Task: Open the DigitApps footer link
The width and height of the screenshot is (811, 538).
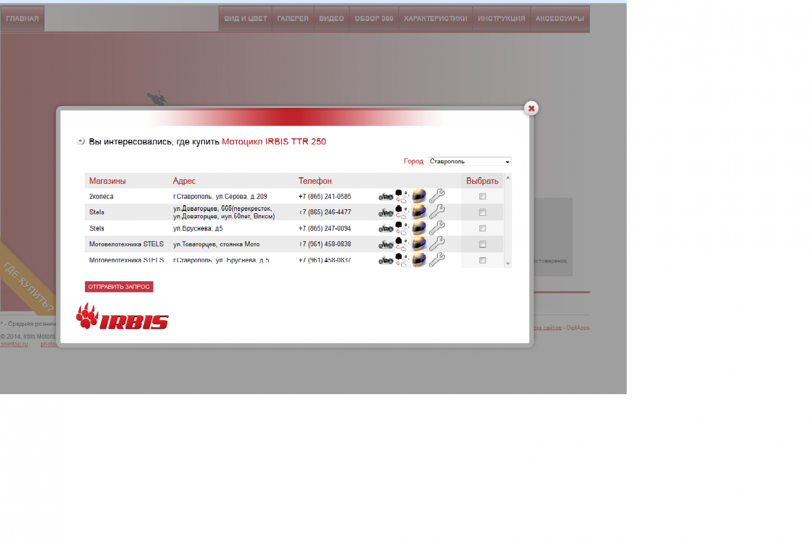Action: [578, 328]
